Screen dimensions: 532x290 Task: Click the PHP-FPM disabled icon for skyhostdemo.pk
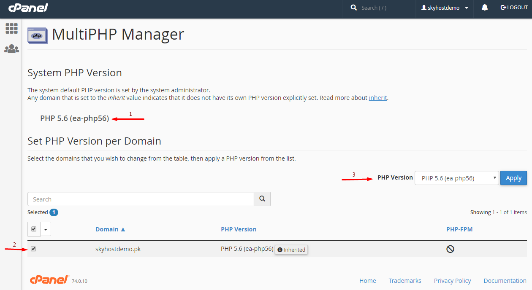click(x=450, y=249)
